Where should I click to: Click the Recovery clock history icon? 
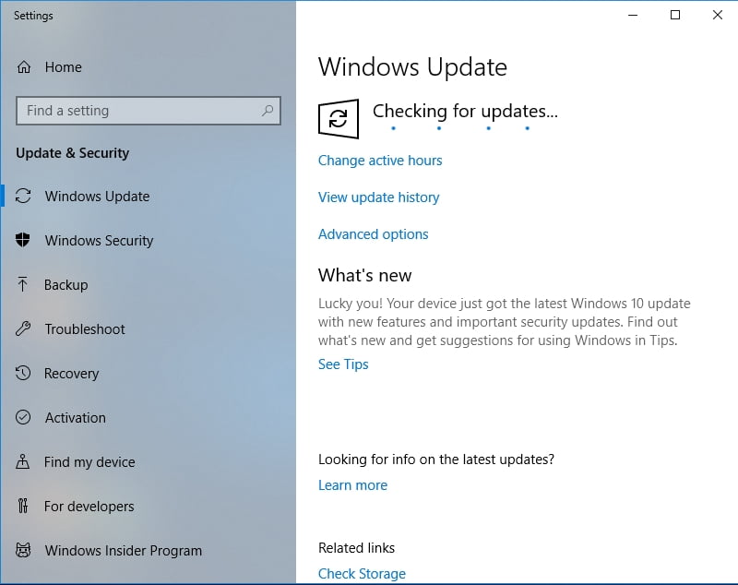click(22, 373)
